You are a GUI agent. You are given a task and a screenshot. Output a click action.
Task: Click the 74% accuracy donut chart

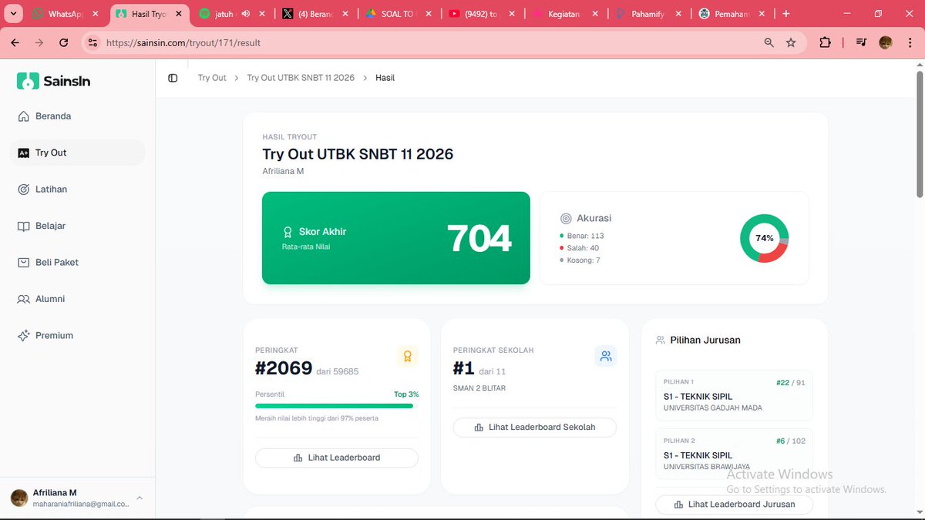764,238
